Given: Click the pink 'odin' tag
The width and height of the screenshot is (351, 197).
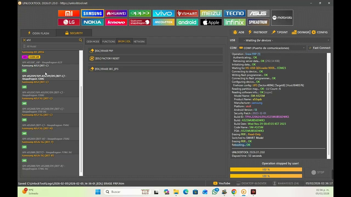Looking at the screenshot, I should coord(25,57).
